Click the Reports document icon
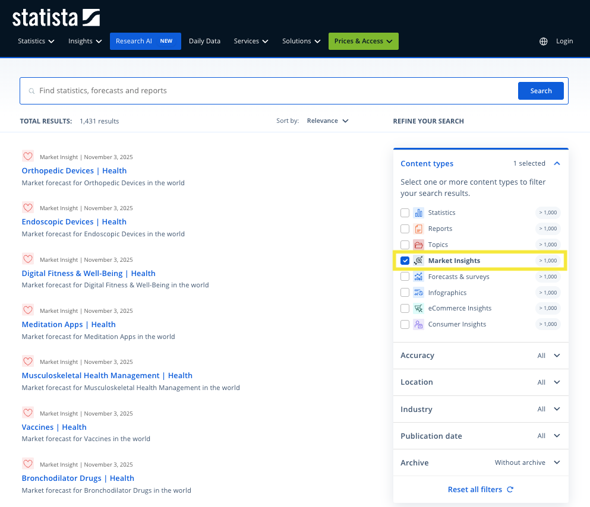Image resolution: width=590 pixels, height=507 pixels. coord(418,229)
